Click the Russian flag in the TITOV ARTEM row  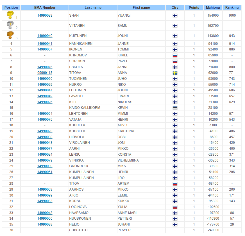coord(175,184)
